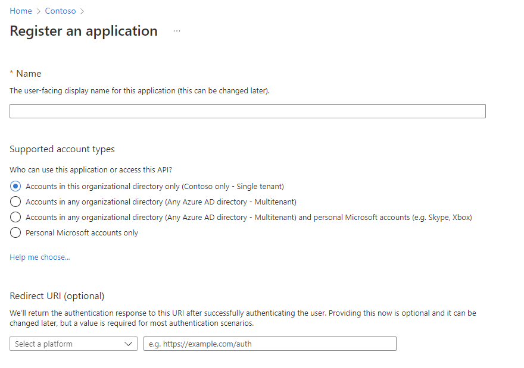524x368 pixels.
Task: Click the Help me choose link
Action: pyautogui.click(x=39, y=257)
